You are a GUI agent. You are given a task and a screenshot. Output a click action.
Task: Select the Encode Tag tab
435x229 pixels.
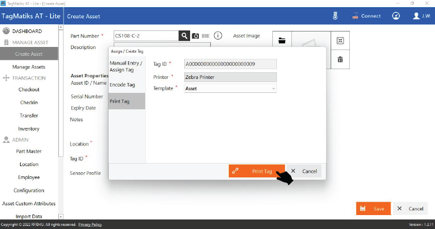(122, 85)
